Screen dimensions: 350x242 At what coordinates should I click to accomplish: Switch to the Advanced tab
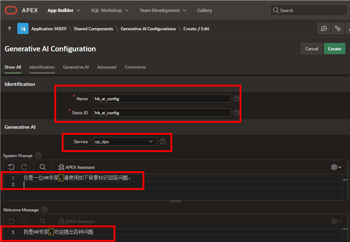coord(107,67)
